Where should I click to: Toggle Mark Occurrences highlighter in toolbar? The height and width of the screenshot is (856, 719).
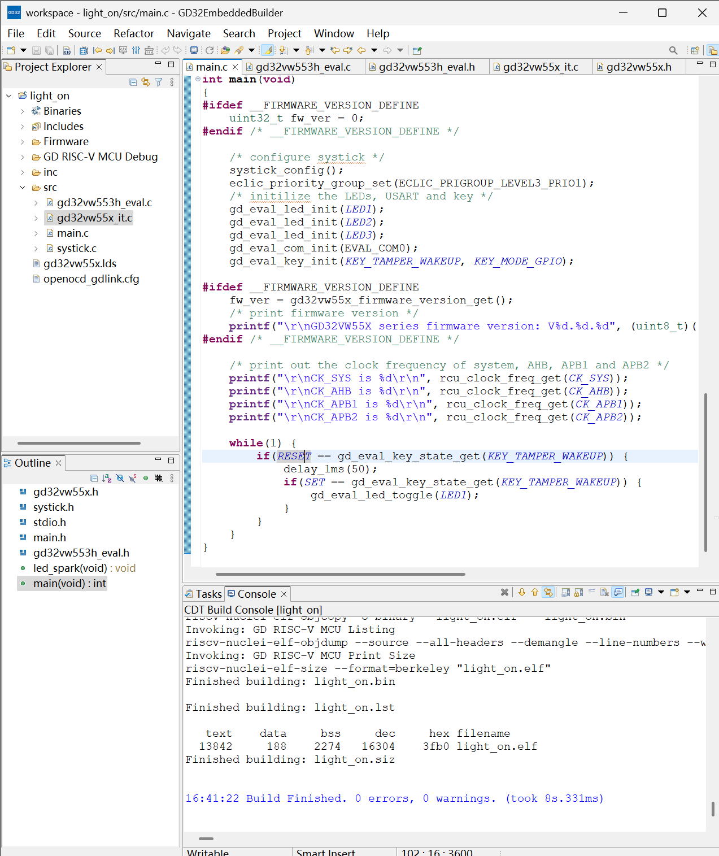pos(268,50)
